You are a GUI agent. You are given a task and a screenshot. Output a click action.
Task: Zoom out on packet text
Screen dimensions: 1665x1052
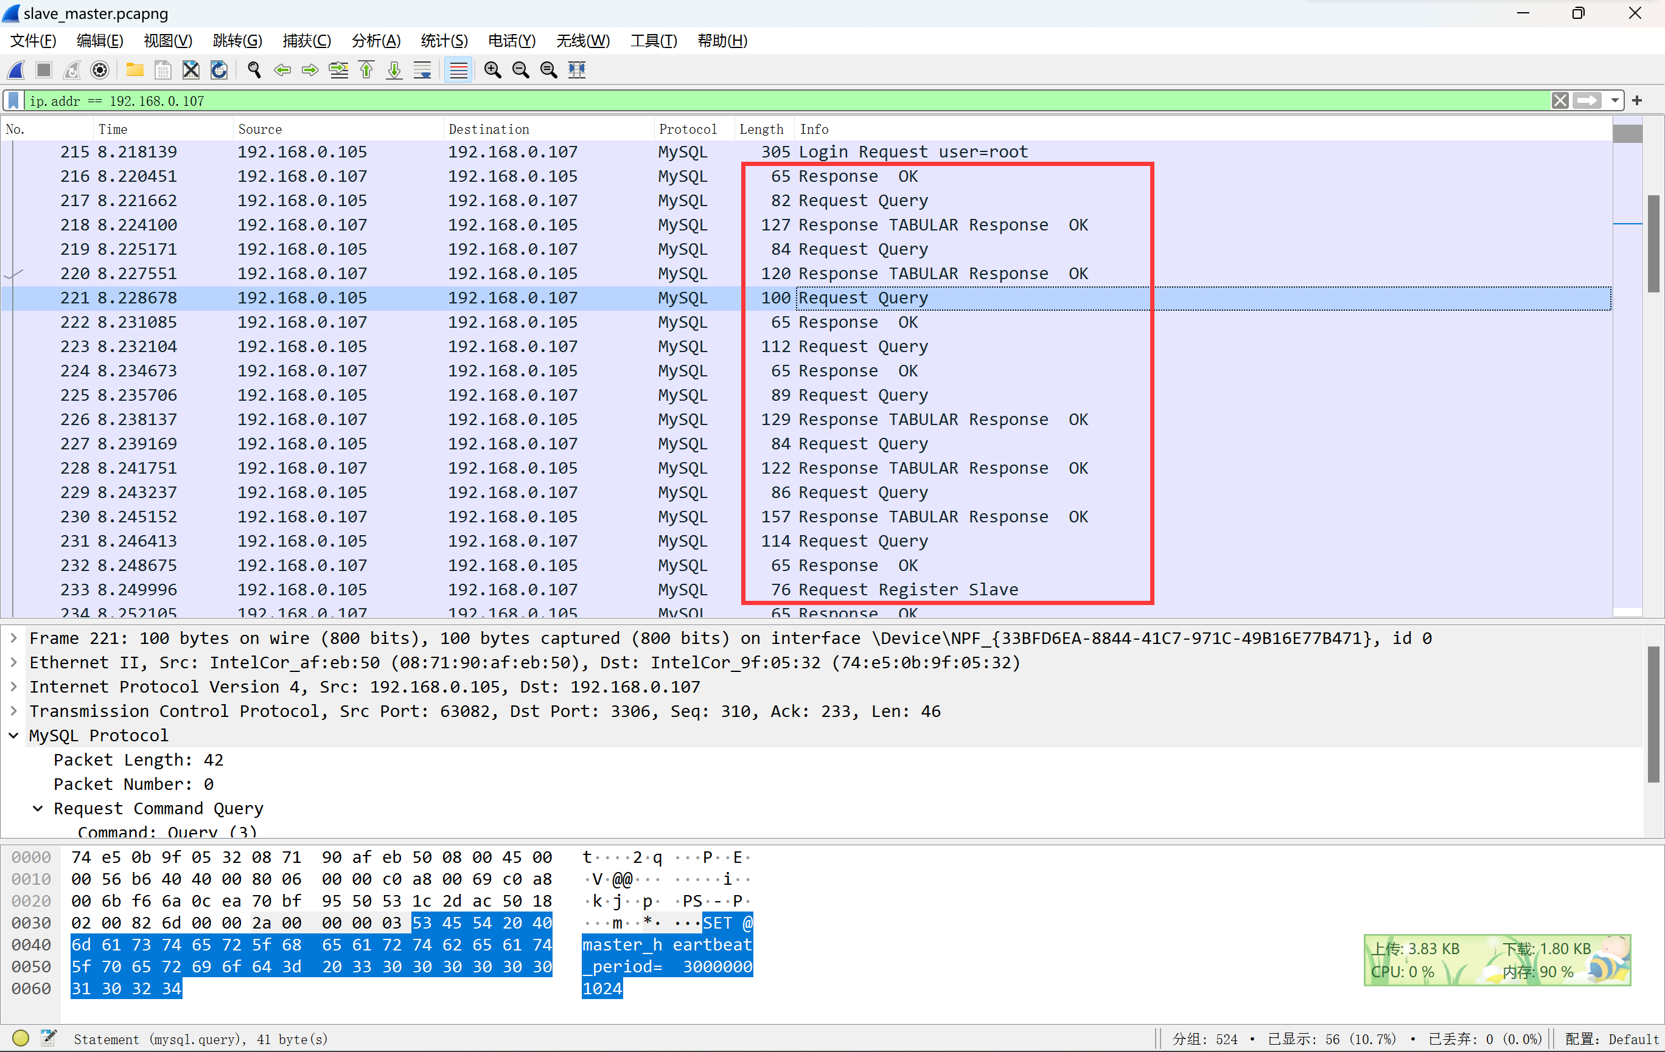point(521,70)
